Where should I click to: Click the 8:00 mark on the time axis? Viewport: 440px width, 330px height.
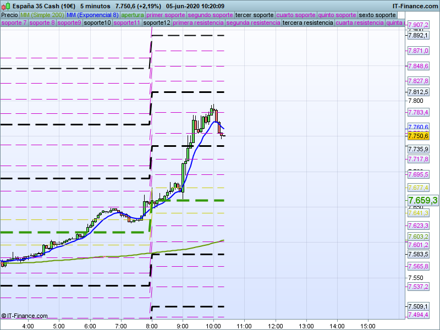[x=152, y=326]
